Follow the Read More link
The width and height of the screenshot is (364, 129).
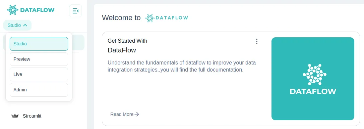[x=125, y=114]
